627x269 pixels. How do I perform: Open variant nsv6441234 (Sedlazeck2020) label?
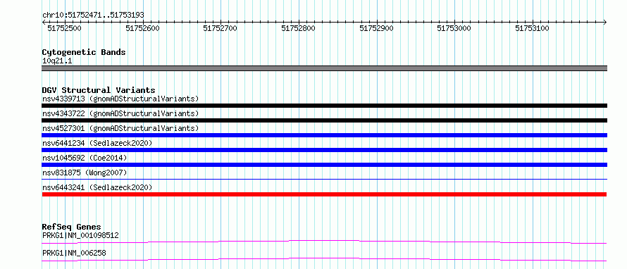click(97, 143)
